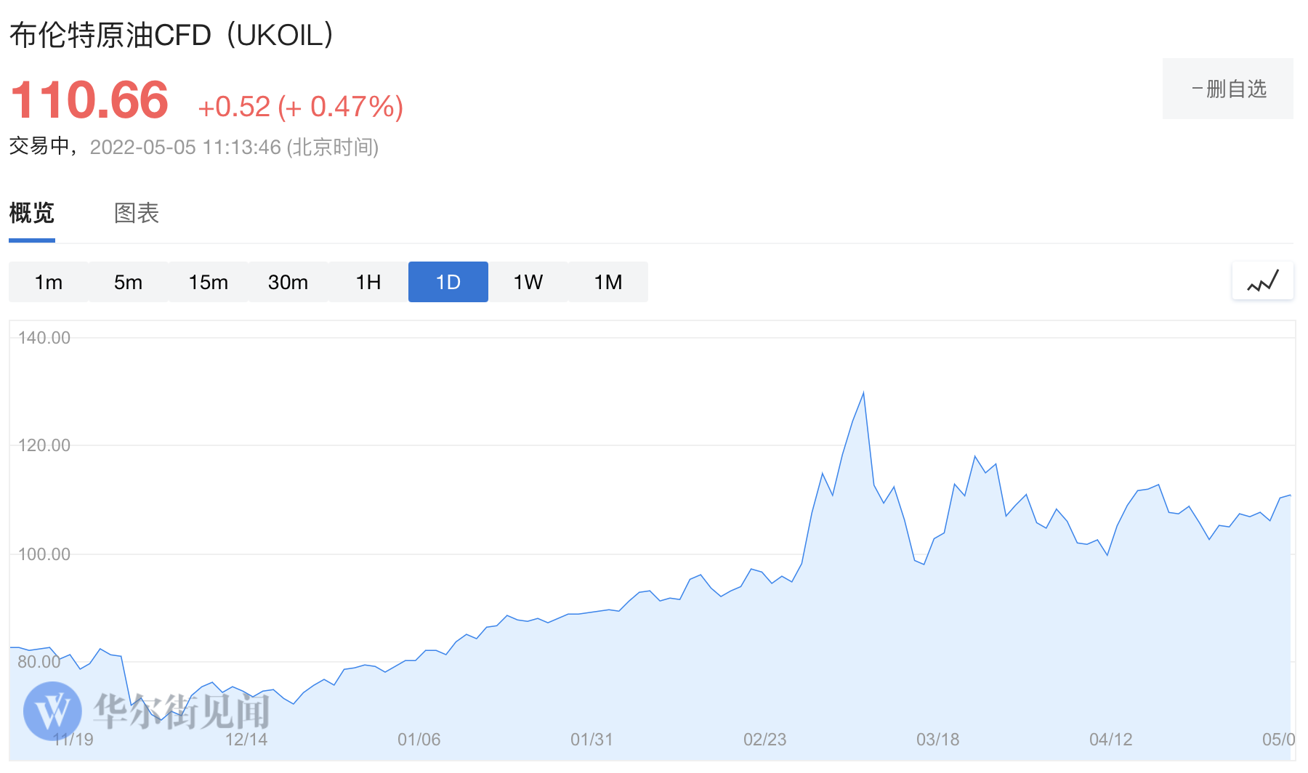Viewport: 1308px width, 773px height.
Task: Click the 删自选 remove watchlist button
Action: [1227, 89]
